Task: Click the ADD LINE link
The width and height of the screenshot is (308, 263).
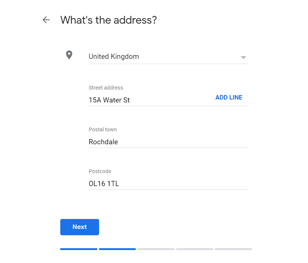Action: click(x=229, y=97)
